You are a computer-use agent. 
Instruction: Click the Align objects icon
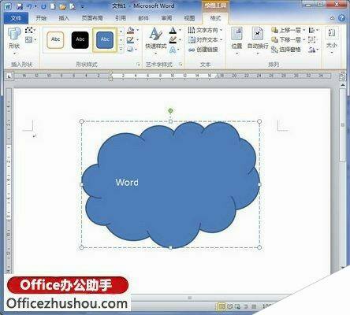(x=313, y=30)
